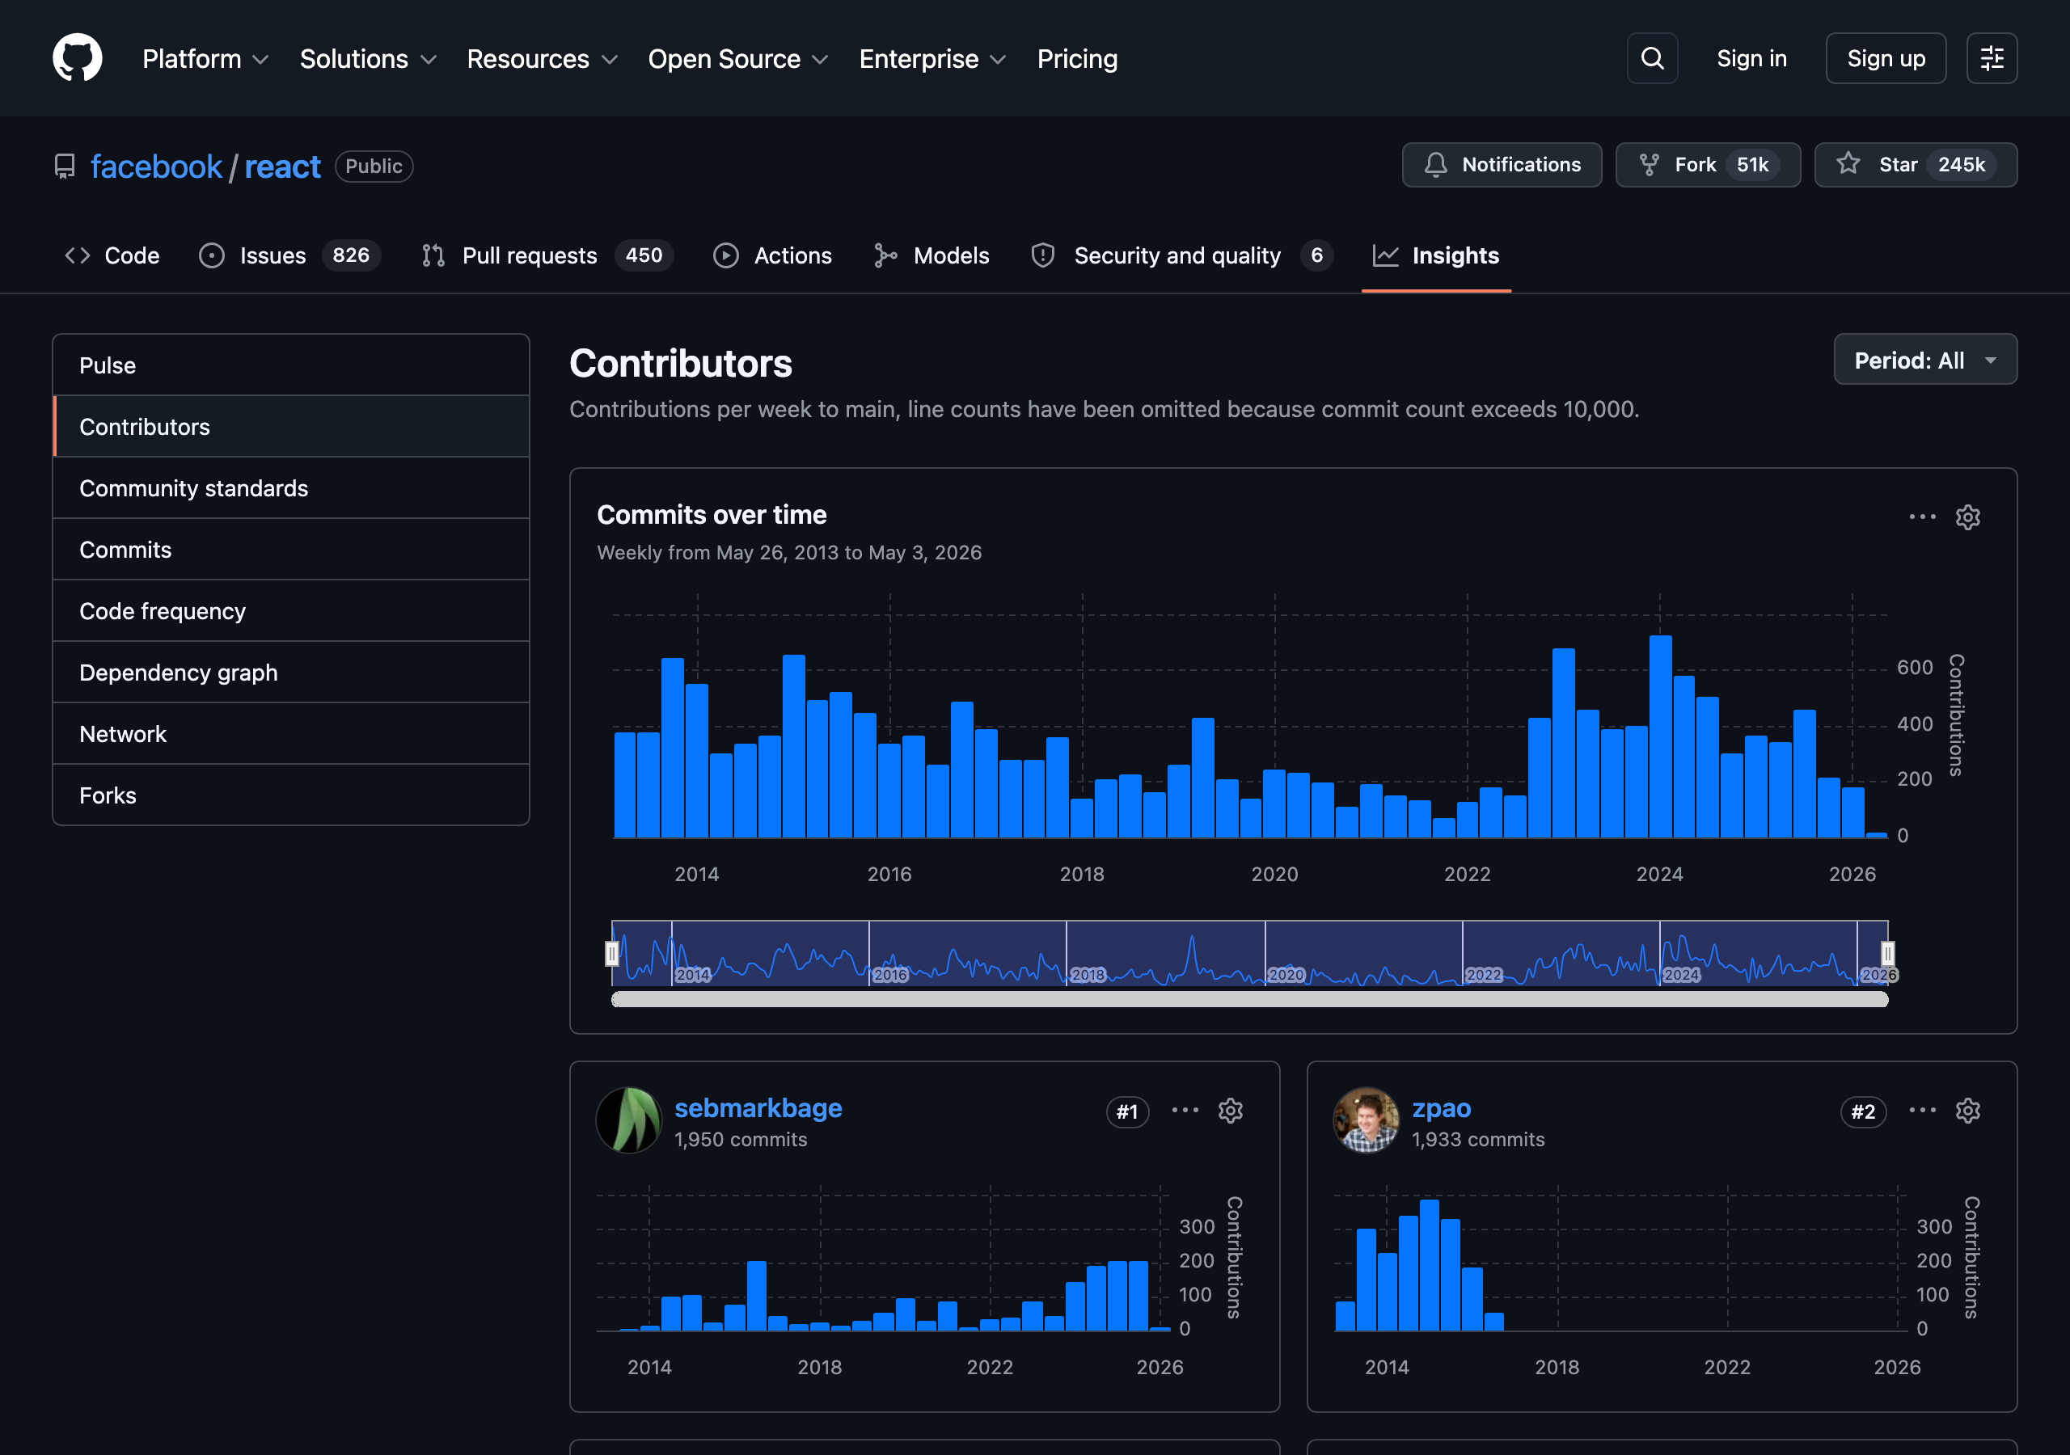Switch to the Security and quality tab
Viewport: 2070px width, 1455px height.
pyautogui.click(x=1181, y=256)
